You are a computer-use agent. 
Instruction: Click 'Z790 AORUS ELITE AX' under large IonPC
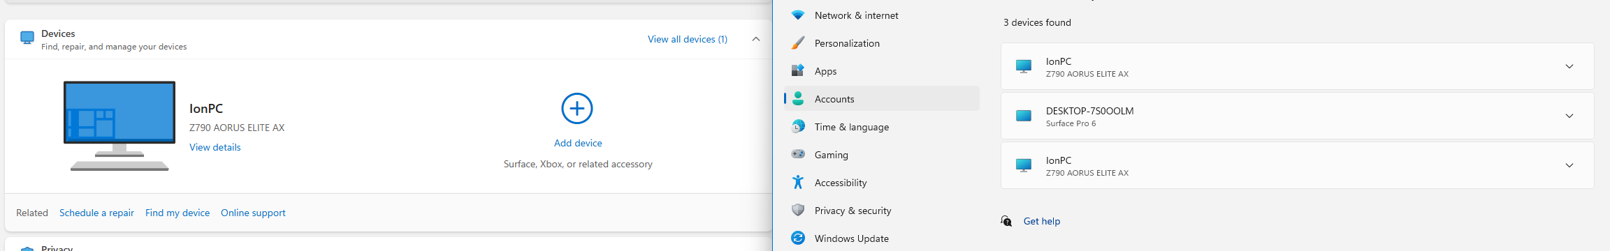pyautogui.click(x=237, y=128)
